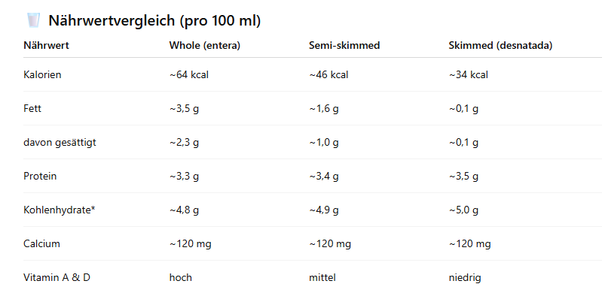Click the niedrig vitamin value
Screen dimensions: 605x302
(465, 277)
